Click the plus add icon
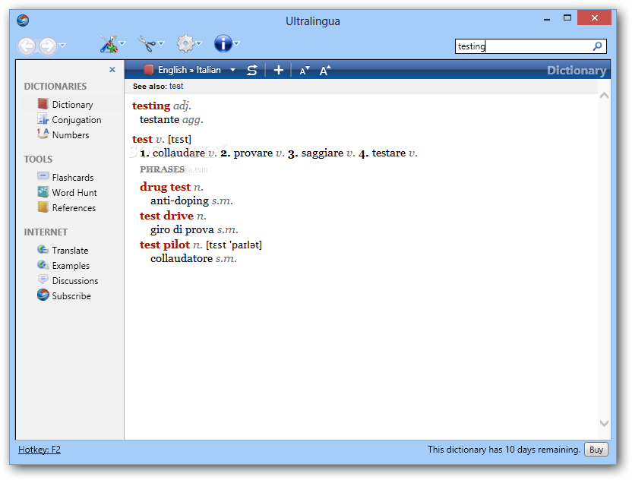Viewport: 632px width, 480px height. pyautogui.click(x=279, y=70)
